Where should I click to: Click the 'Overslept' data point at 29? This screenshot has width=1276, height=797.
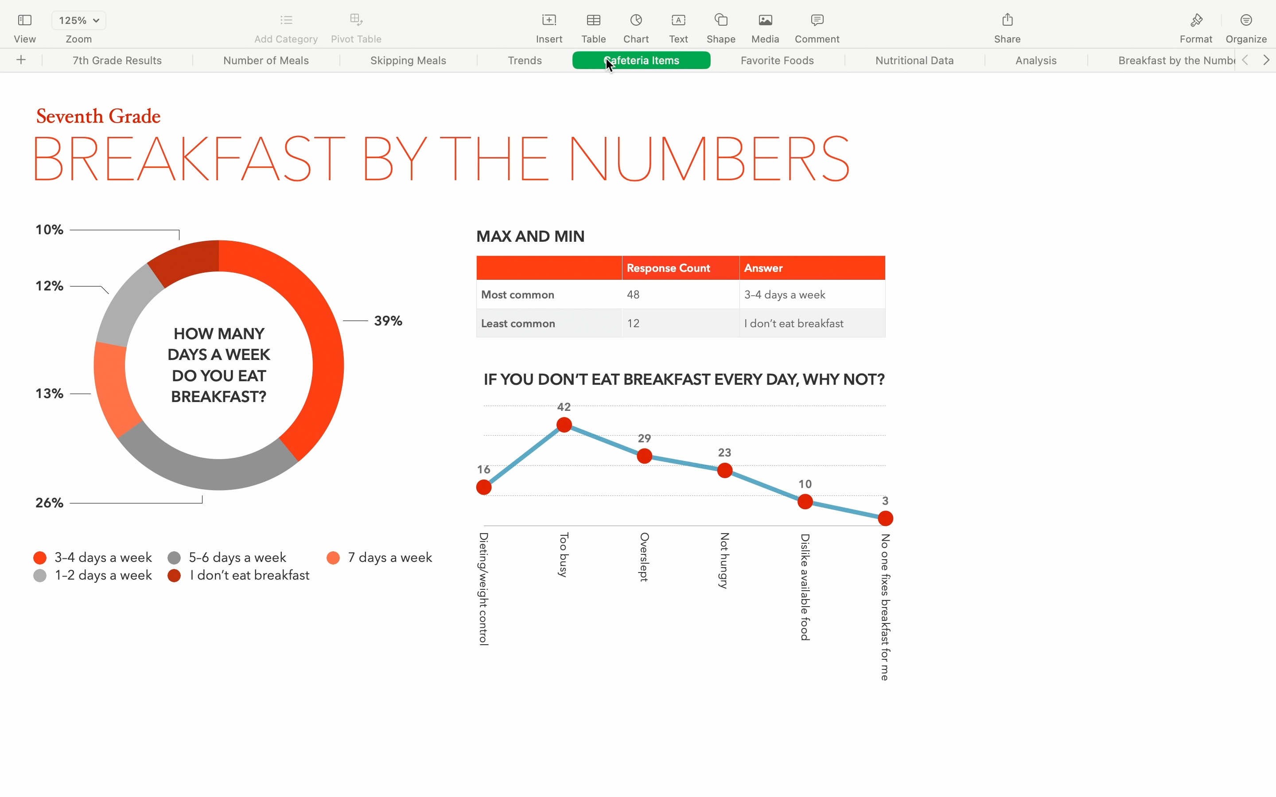point(644,456)
